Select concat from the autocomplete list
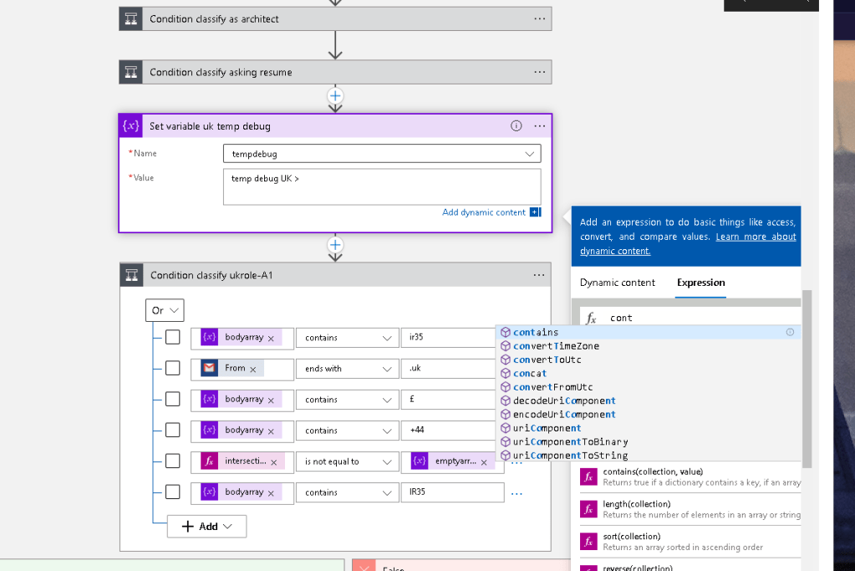 pos(530,374)
